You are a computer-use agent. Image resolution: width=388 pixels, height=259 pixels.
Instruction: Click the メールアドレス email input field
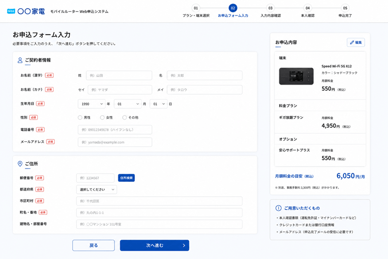(115, 142)
